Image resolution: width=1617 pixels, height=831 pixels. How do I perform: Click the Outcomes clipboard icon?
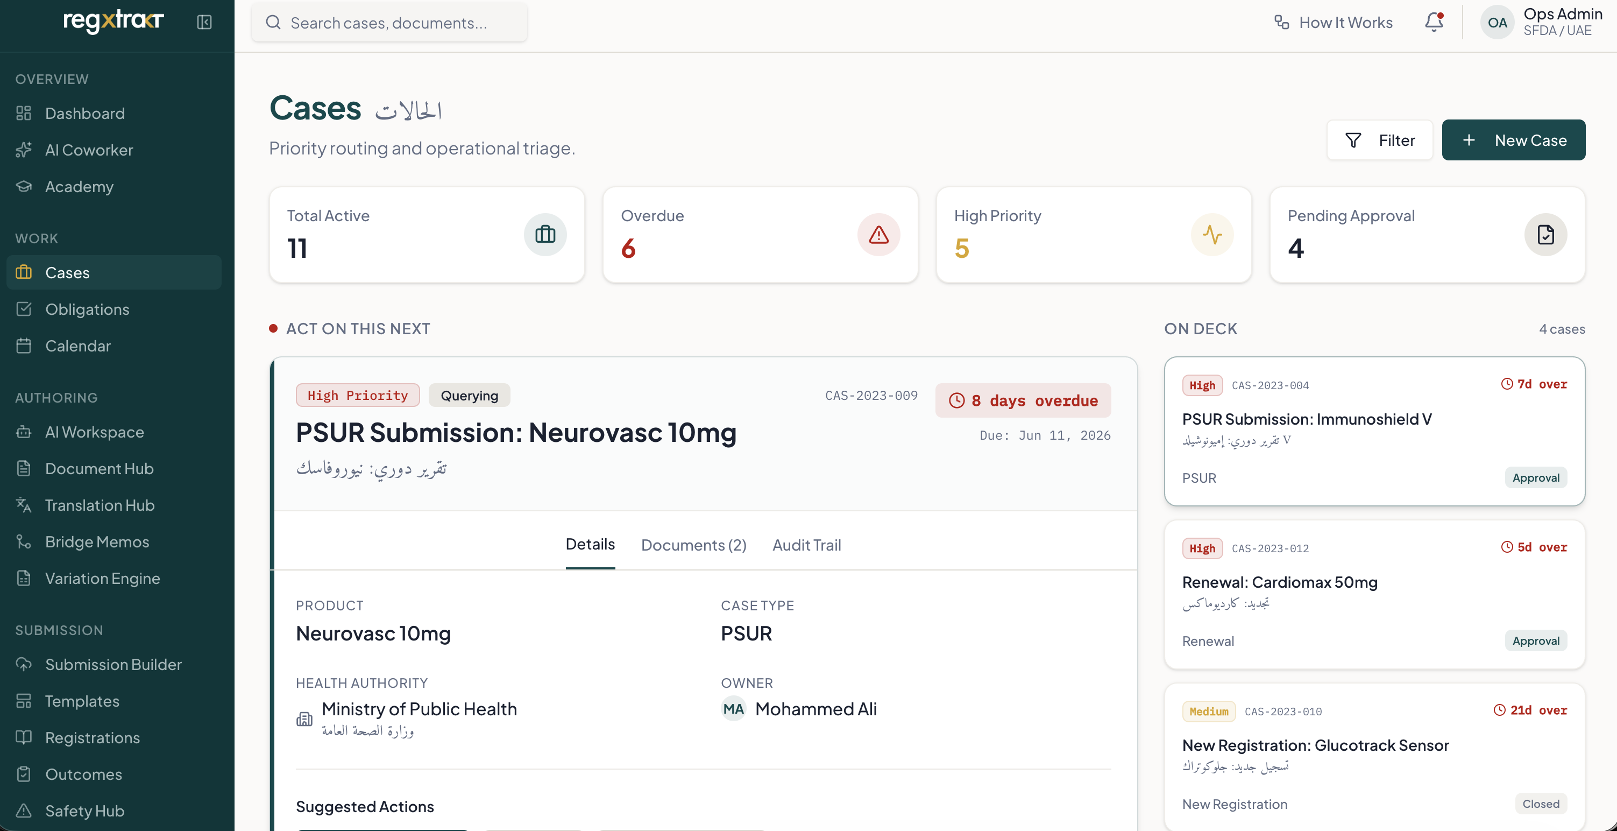24,774
